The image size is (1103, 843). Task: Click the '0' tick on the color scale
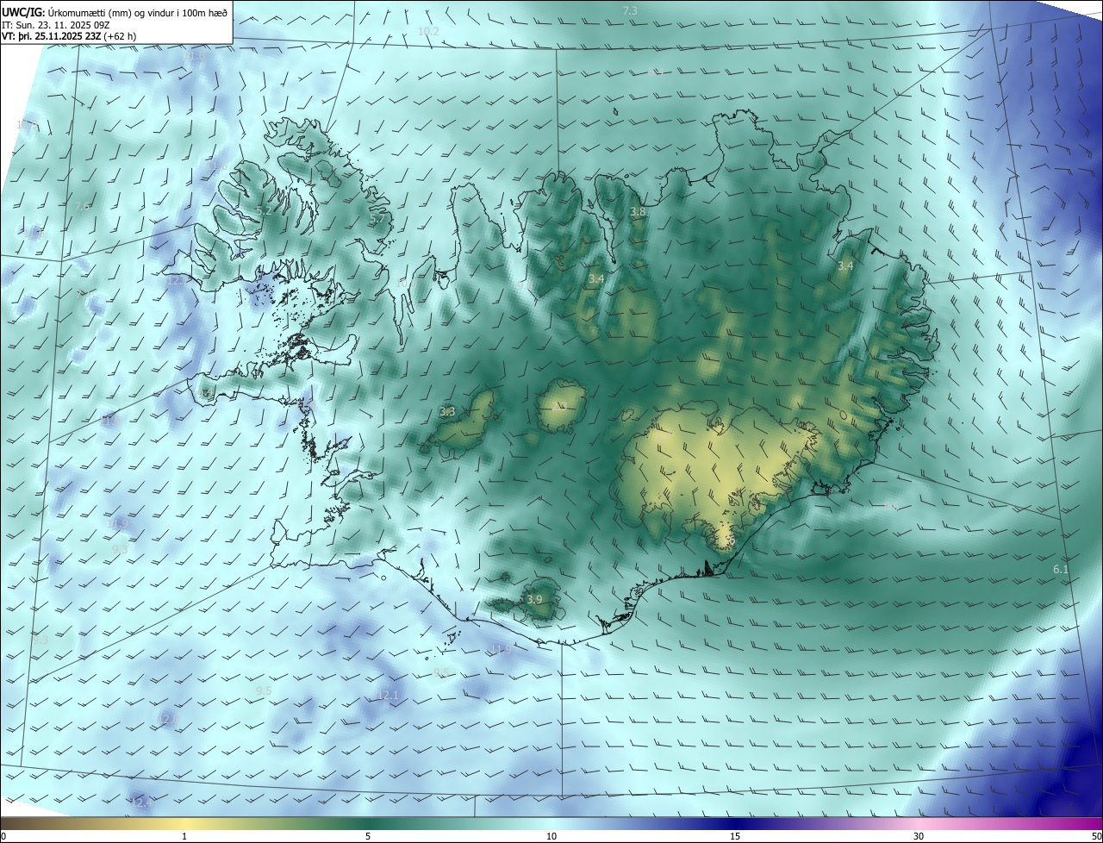[3, 836]
